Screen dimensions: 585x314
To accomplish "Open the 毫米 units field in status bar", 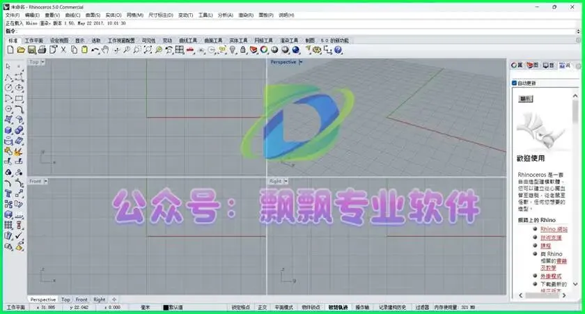I will [x=145, y=307].
